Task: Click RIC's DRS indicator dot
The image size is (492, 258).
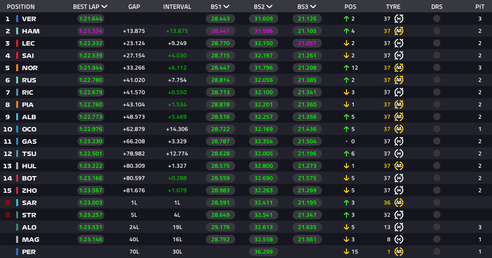Action: pyautogui.click(x=437, y=92)
